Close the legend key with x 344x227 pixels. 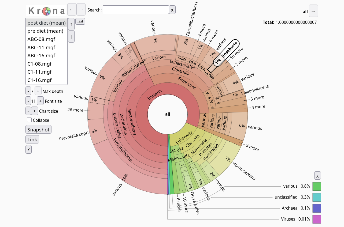tap(317, 176)
